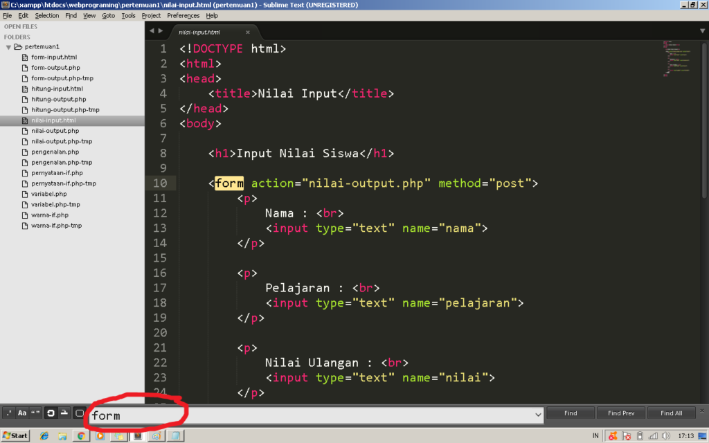The width and height of the screenshot is (709, 443).
Task: Click the Find All button
Action: click(x=671, y=413)
